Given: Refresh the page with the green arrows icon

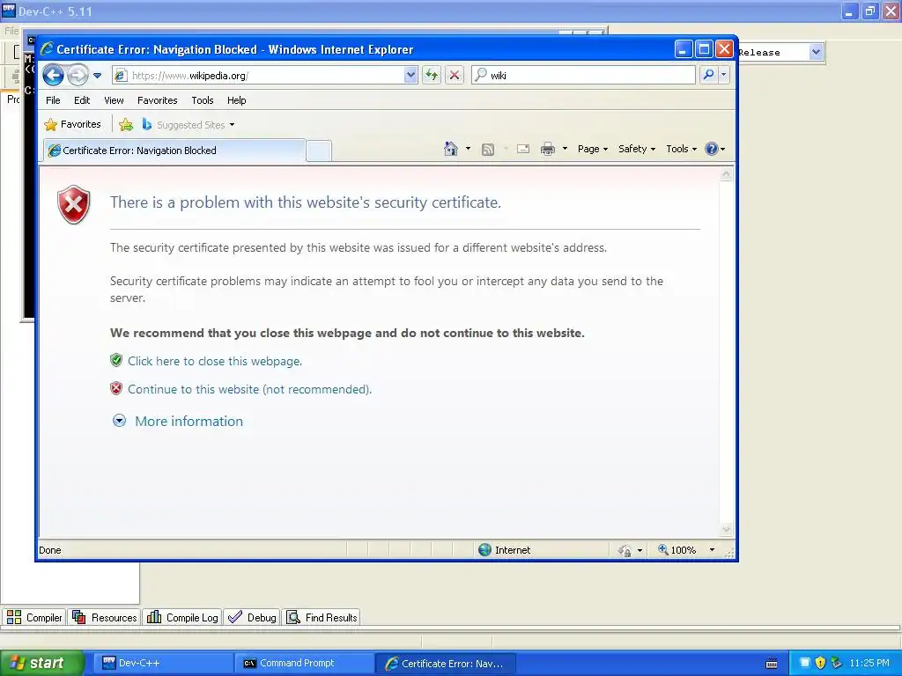Looking at the screenshot, I should coord(432,76).
